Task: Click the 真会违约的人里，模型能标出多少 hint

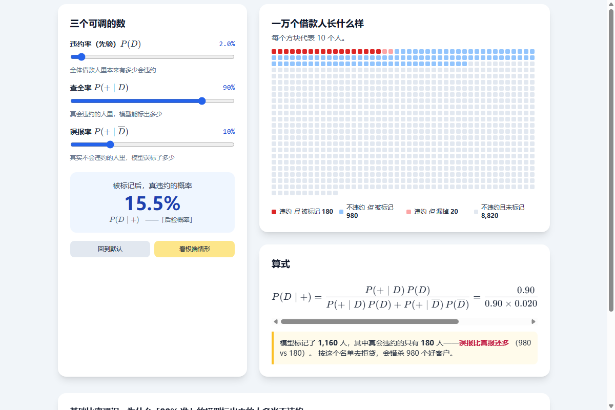Action: [x=116, y=114]
